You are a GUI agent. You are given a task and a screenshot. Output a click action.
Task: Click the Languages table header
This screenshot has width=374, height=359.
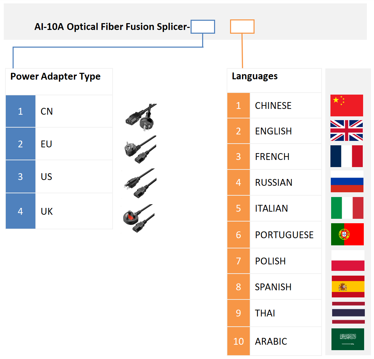(x=255, y=76)
